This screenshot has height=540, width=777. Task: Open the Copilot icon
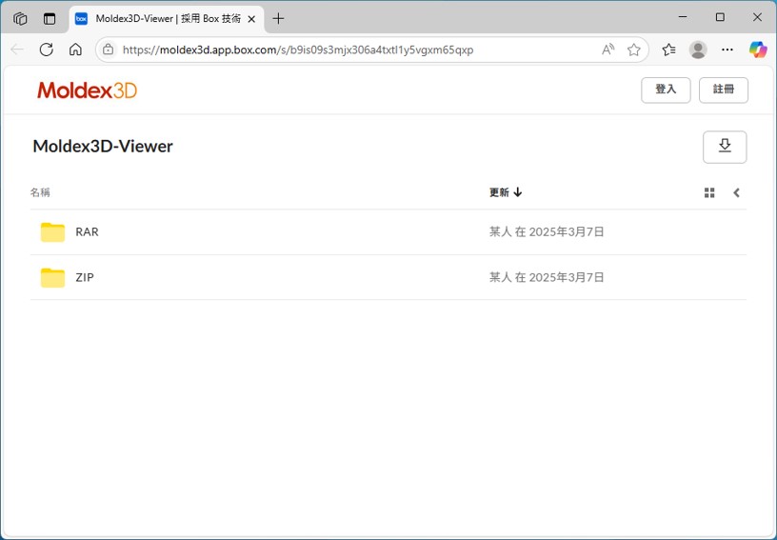758,50
